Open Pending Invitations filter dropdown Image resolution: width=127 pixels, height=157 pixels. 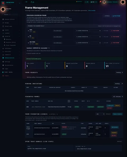pos(118,84)
